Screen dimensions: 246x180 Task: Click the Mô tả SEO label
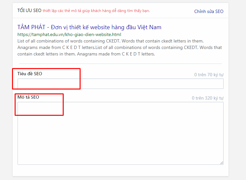pyautogui.click(x=28, y=97)
